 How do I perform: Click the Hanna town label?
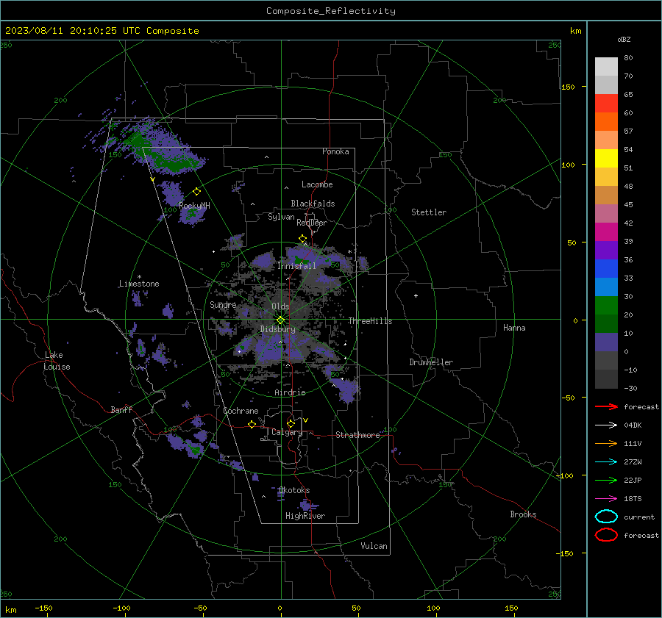click(x=514, y=328)
